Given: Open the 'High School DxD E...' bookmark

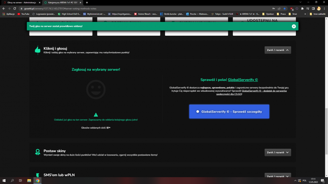Looking at the screenshot, I should [69, 14].
